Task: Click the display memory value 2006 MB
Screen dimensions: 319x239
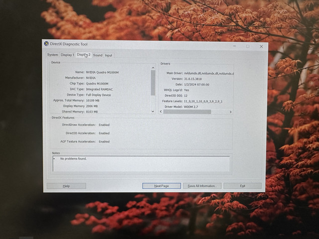Action: point(92,106)
